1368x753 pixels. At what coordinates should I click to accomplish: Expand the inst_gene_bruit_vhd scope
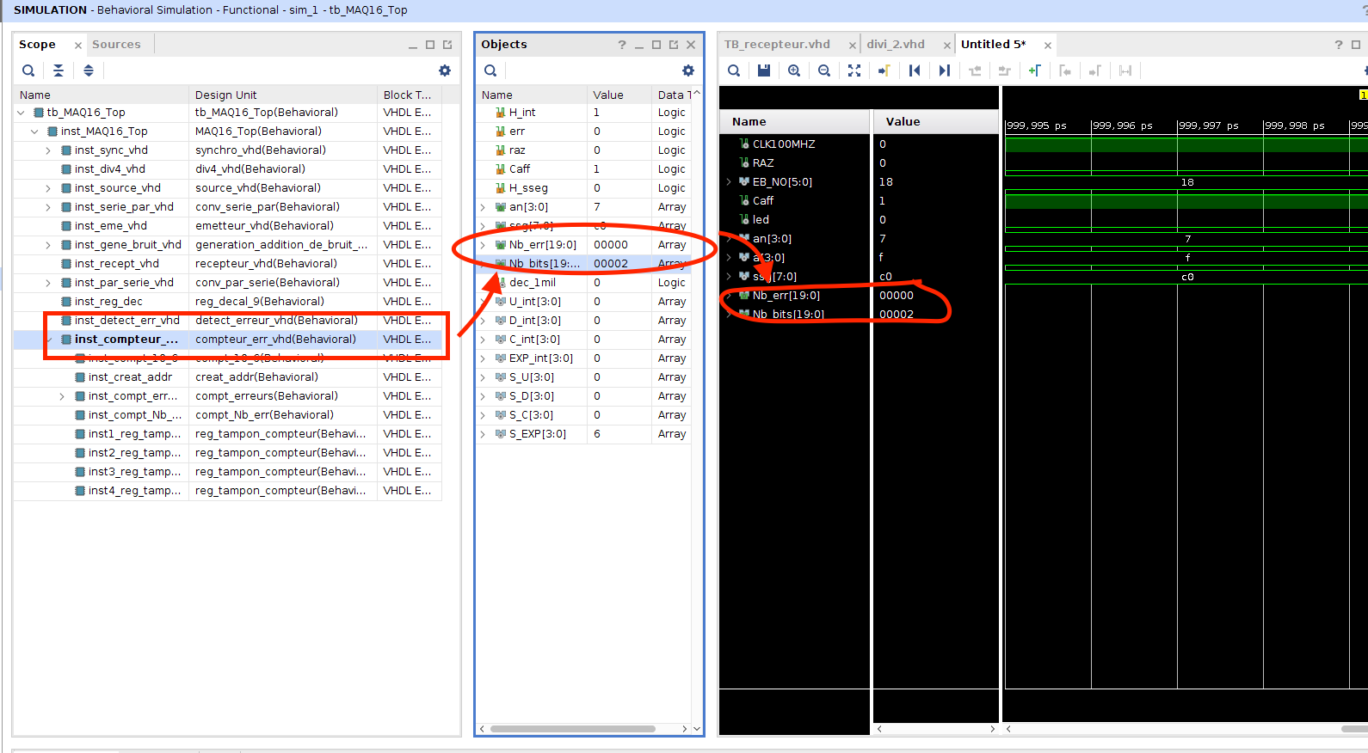coord(48,245)
